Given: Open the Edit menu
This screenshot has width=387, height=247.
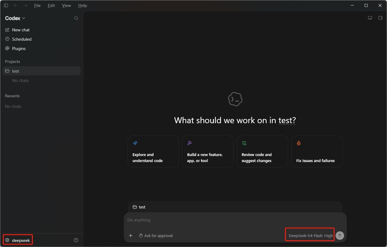Looking at the screenshot, I should (51, 5).
